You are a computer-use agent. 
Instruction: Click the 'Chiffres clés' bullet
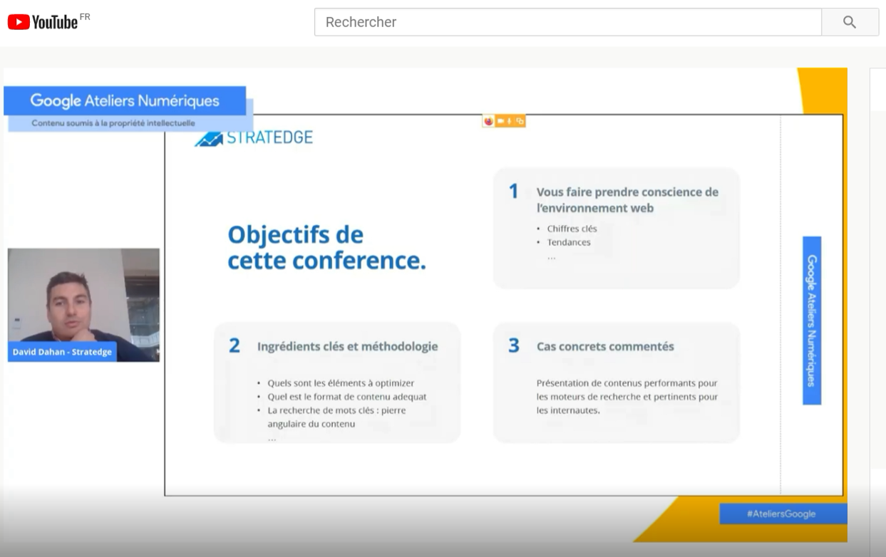coord(572,229)
